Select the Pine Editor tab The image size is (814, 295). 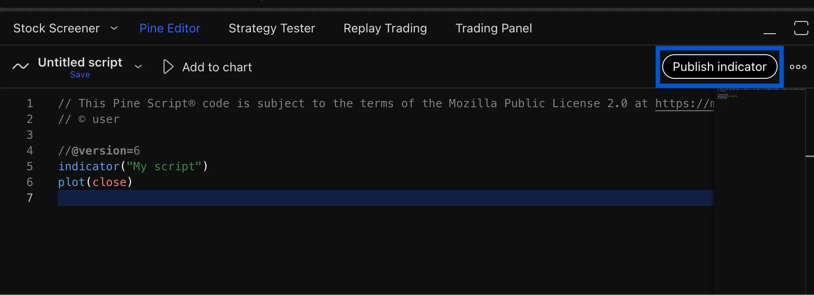(x=170, y=28)
